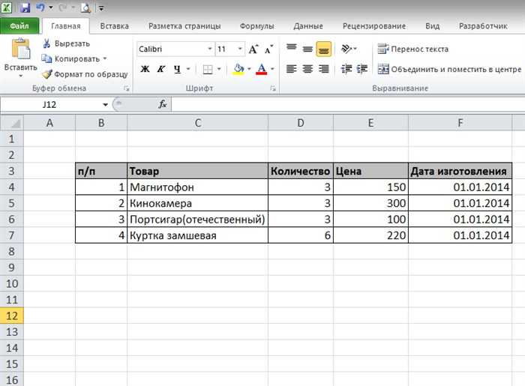This screenshot has height=386, width=525.
Task: Click Перенос текста (Wrap Text) button
Action: tap(412, 49)
